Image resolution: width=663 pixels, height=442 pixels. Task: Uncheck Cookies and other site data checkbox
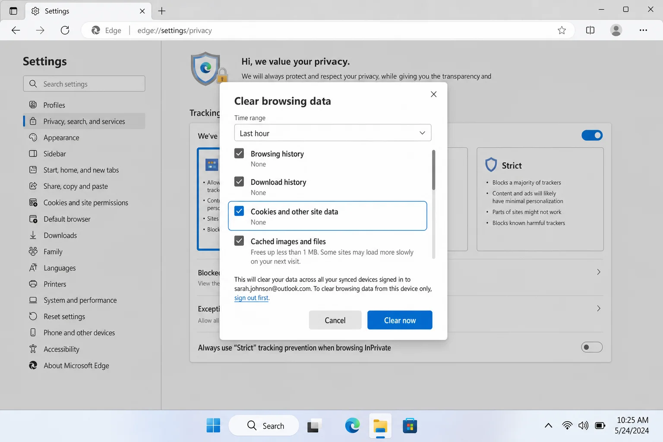click(x=239, y=211)
